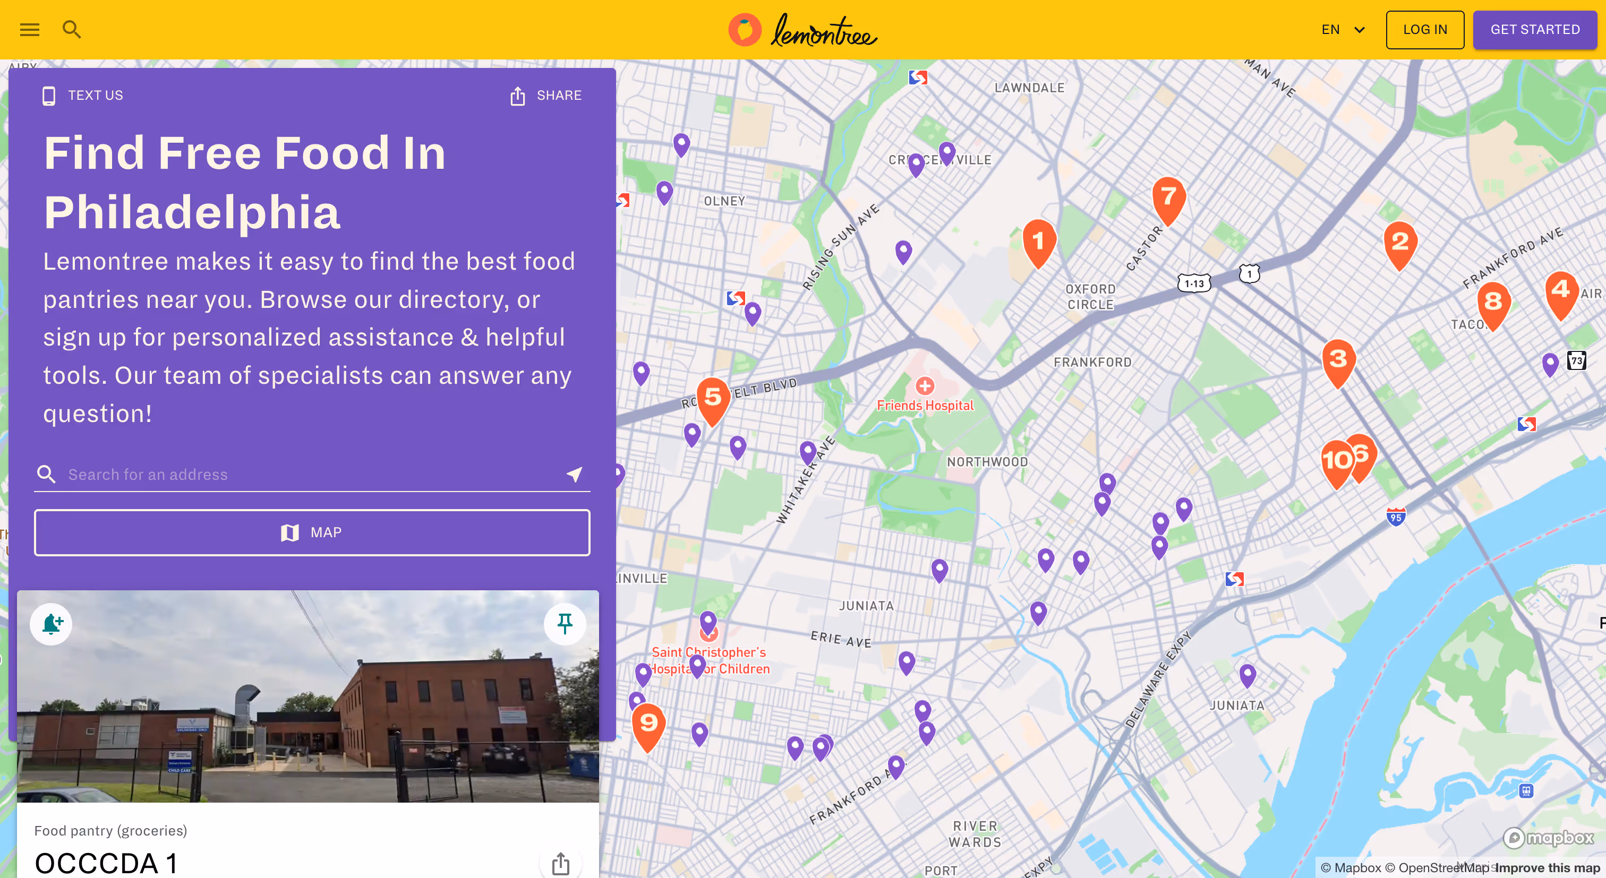Click the GET STARTED button
The height and width of the screenshot is (878, 1606).
[1534, 29]
